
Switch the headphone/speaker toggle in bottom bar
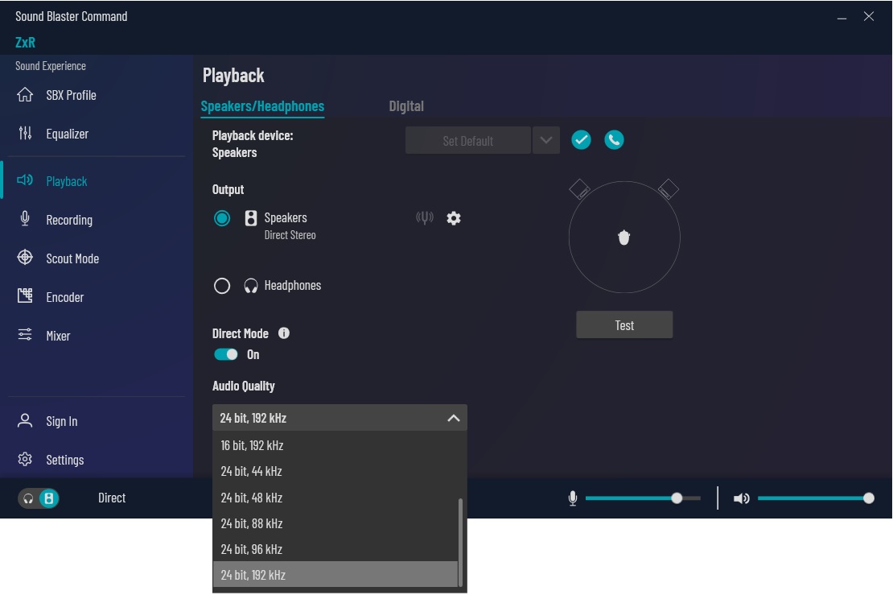click(x=39, y=498)
